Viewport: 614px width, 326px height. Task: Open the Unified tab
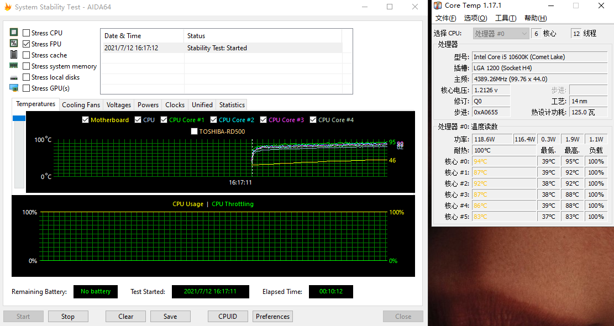coord(202,105)
